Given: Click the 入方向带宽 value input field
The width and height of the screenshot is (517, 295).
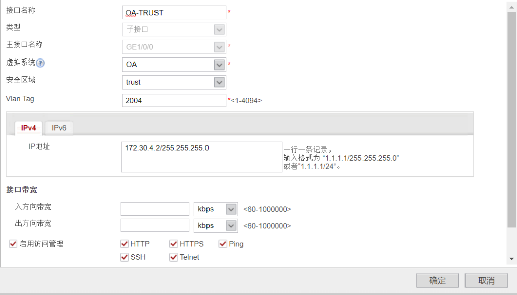Looking at the screenshot, I should point(154,209).
